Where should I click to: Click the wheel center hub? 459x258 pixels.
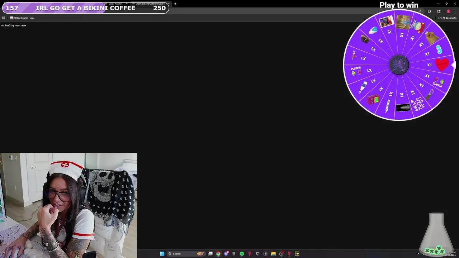[399, 65]
